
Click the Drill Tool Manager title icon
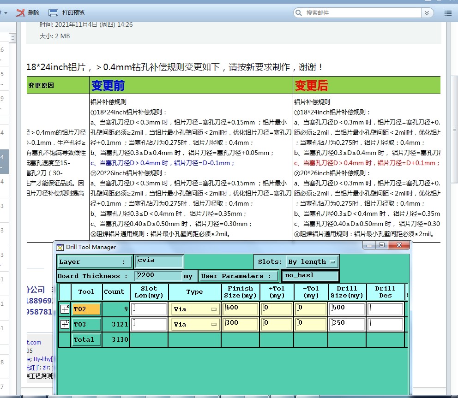tap(60, 247)
